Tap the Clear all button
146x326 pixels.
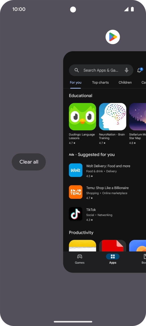(x=29, y=162)
